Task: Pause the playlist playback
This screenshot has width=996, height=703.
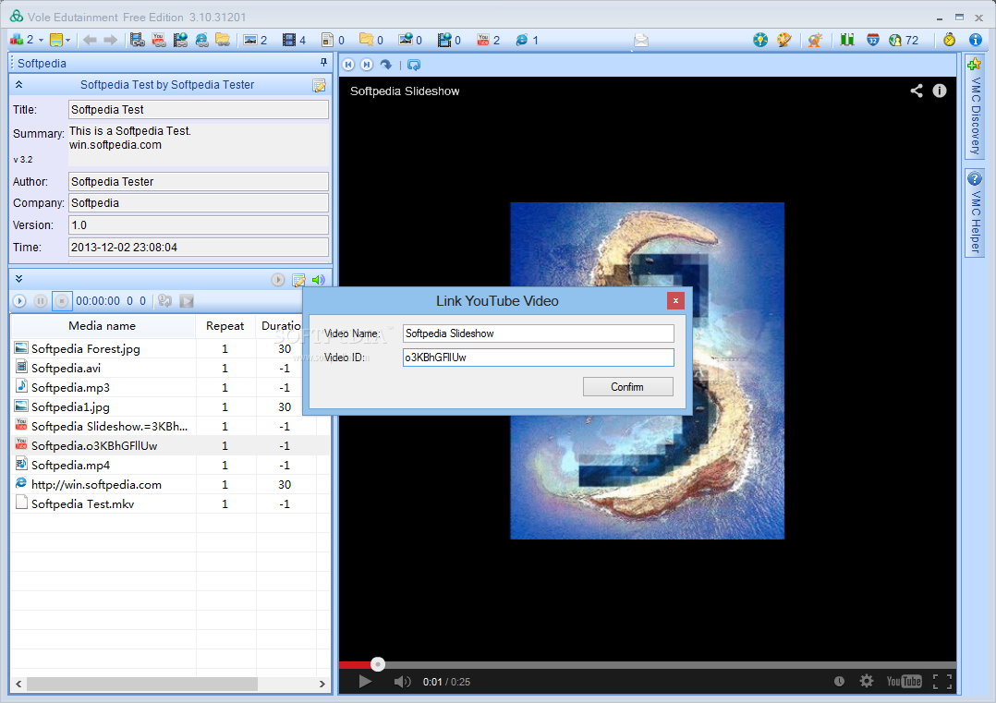Action: click(40, 301)
